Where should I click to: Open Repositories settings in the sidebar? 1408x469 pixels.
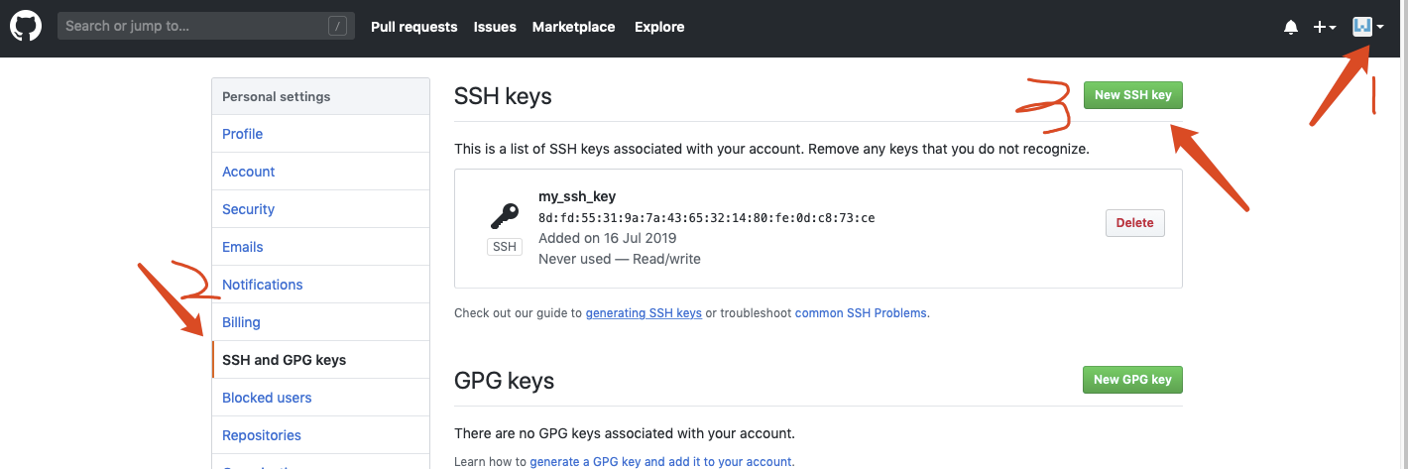tap(321, 435)
